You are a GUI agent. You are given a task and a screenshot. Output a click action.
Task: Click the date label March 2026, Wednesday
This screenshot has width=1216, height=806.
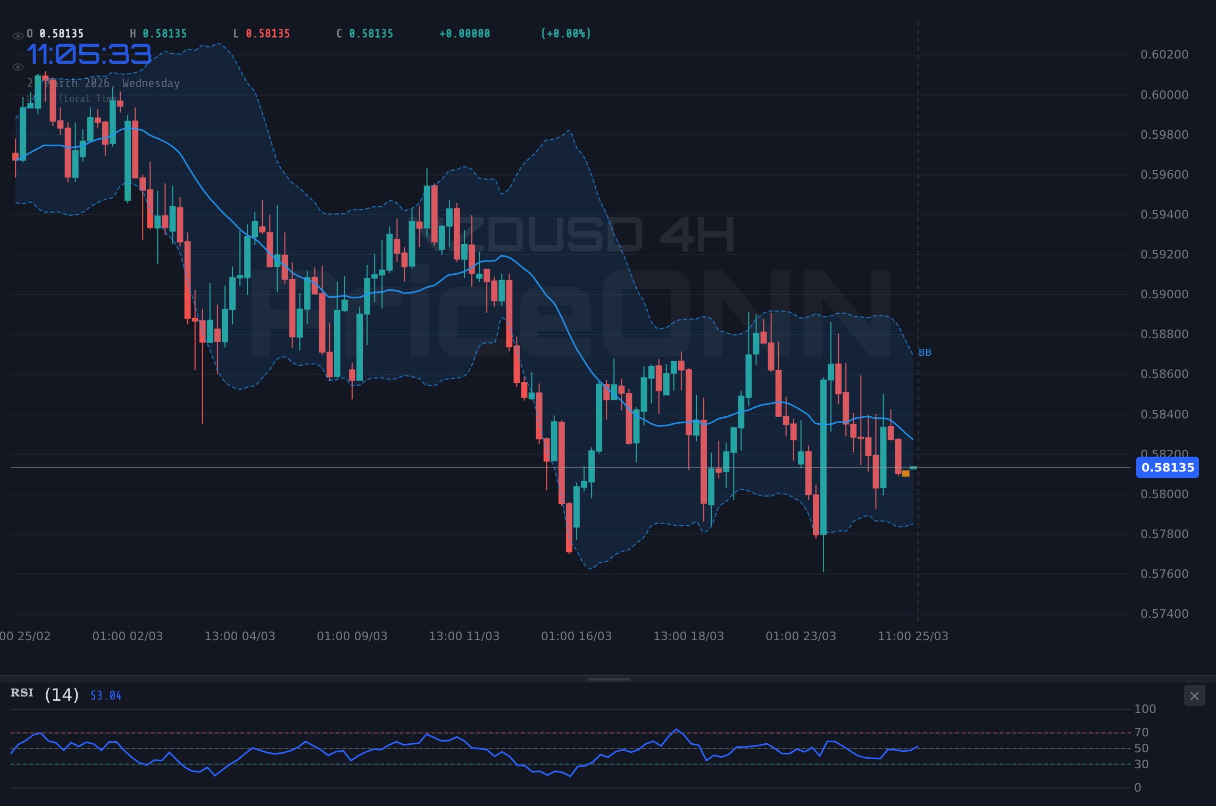[104, 83]
